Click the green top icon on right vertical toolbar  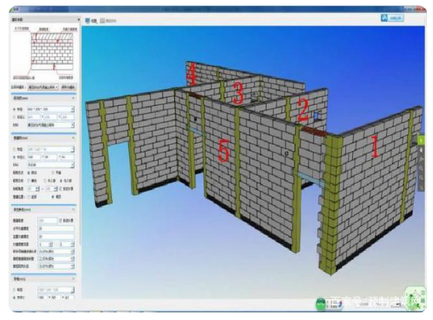[x=421, y=141]
